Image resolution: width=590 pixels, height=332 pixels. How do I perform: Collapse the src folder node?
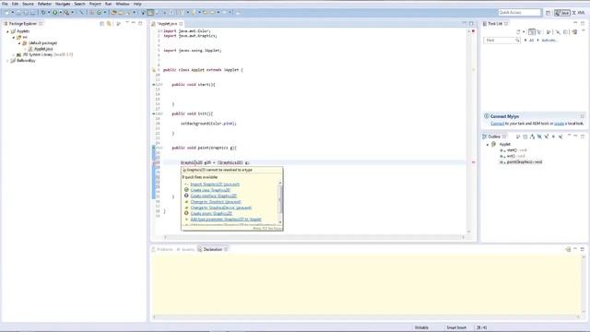pos(14,37)
